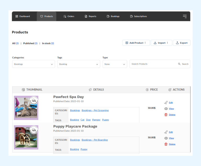Click the Reports document icon
This screenshot has width=201, height=166.
point(86,16)
